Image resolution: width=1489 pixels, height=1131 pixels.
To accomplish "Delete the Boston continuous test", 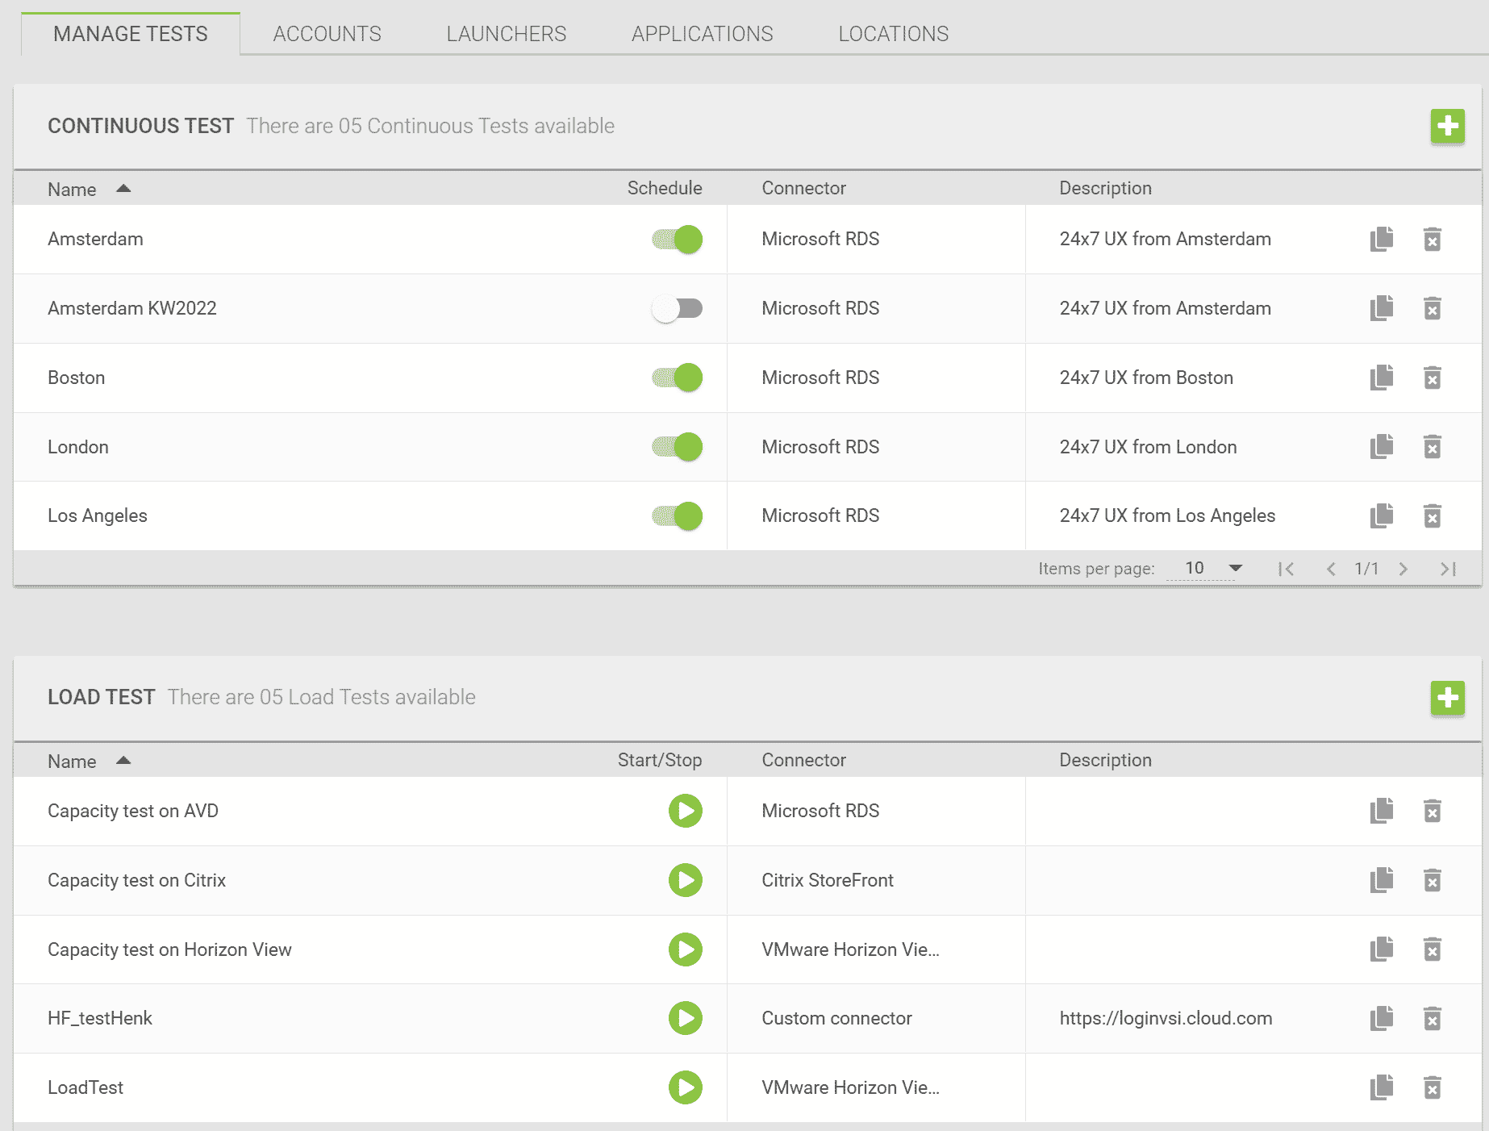I will pos(1433,378).
